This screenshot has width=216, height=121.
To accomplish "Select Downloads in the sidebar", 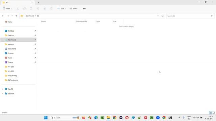I will pyautogui.click(x=18, y=40).
